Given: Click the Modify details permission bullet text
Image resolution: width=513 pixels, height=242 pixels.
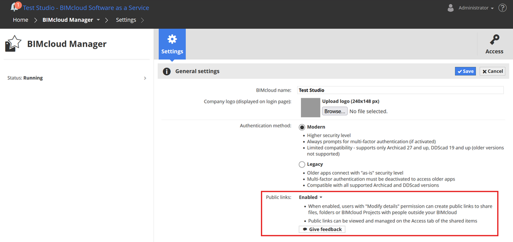Looking at the screenshot, I should pyautogui.click(x=400, y=209).
